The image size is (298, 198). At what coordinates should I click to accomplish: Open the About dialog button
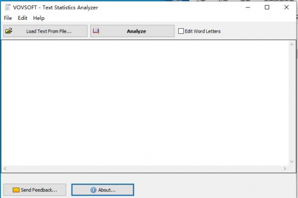pyautogui.click(x=103, y=190)
